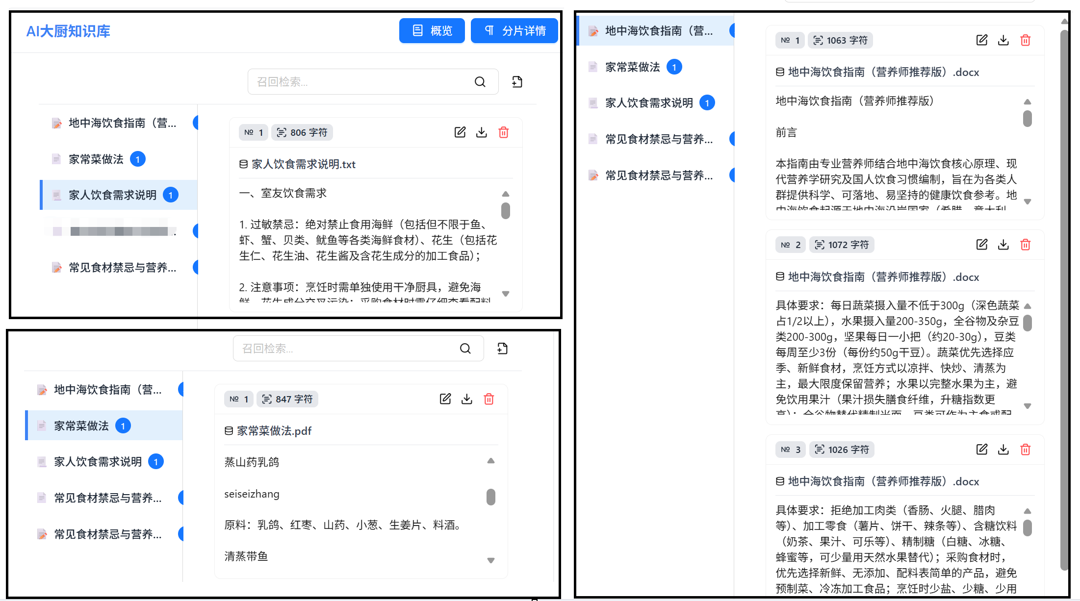Open the search magnifier in the top panel
The width and height of the screenshot is (1080, 601).
pyautogui.click(x=480, y=81)
